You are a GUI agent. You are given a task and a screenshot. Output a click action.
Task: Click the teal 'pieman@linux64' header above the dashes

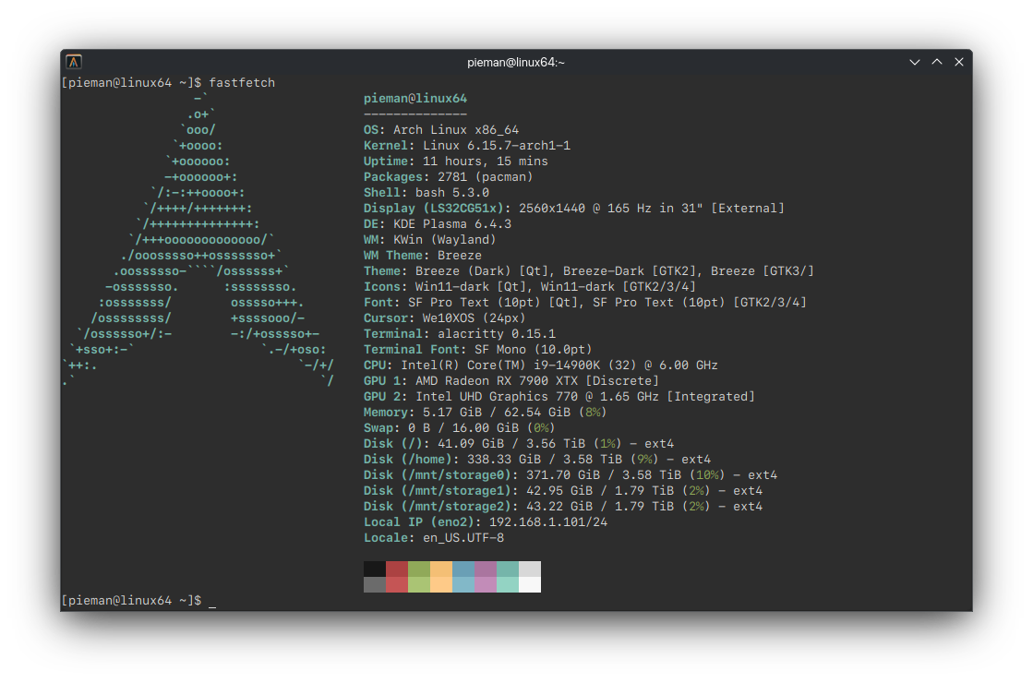[415, 99]
